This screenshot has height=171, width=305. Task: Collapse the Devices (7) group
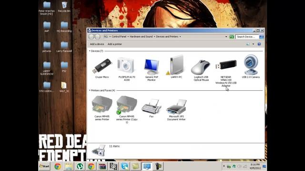[90, 51]
